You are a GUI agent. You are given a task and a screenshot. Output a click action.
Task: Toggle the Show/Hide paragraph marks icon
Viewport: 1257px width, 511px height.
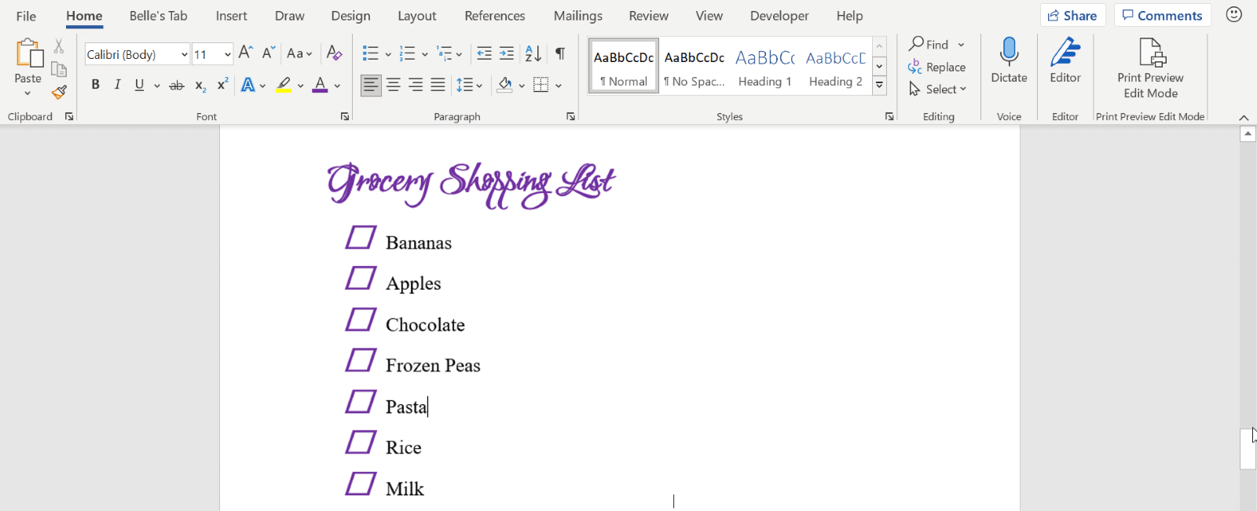(x=560, y=53)
